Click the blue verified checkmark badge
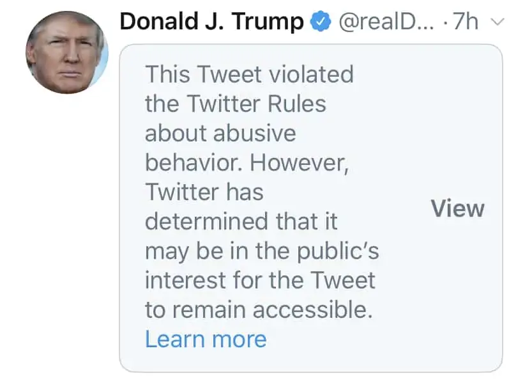Image resolution: width=525 pixels, height=385 pixels. 321,21
